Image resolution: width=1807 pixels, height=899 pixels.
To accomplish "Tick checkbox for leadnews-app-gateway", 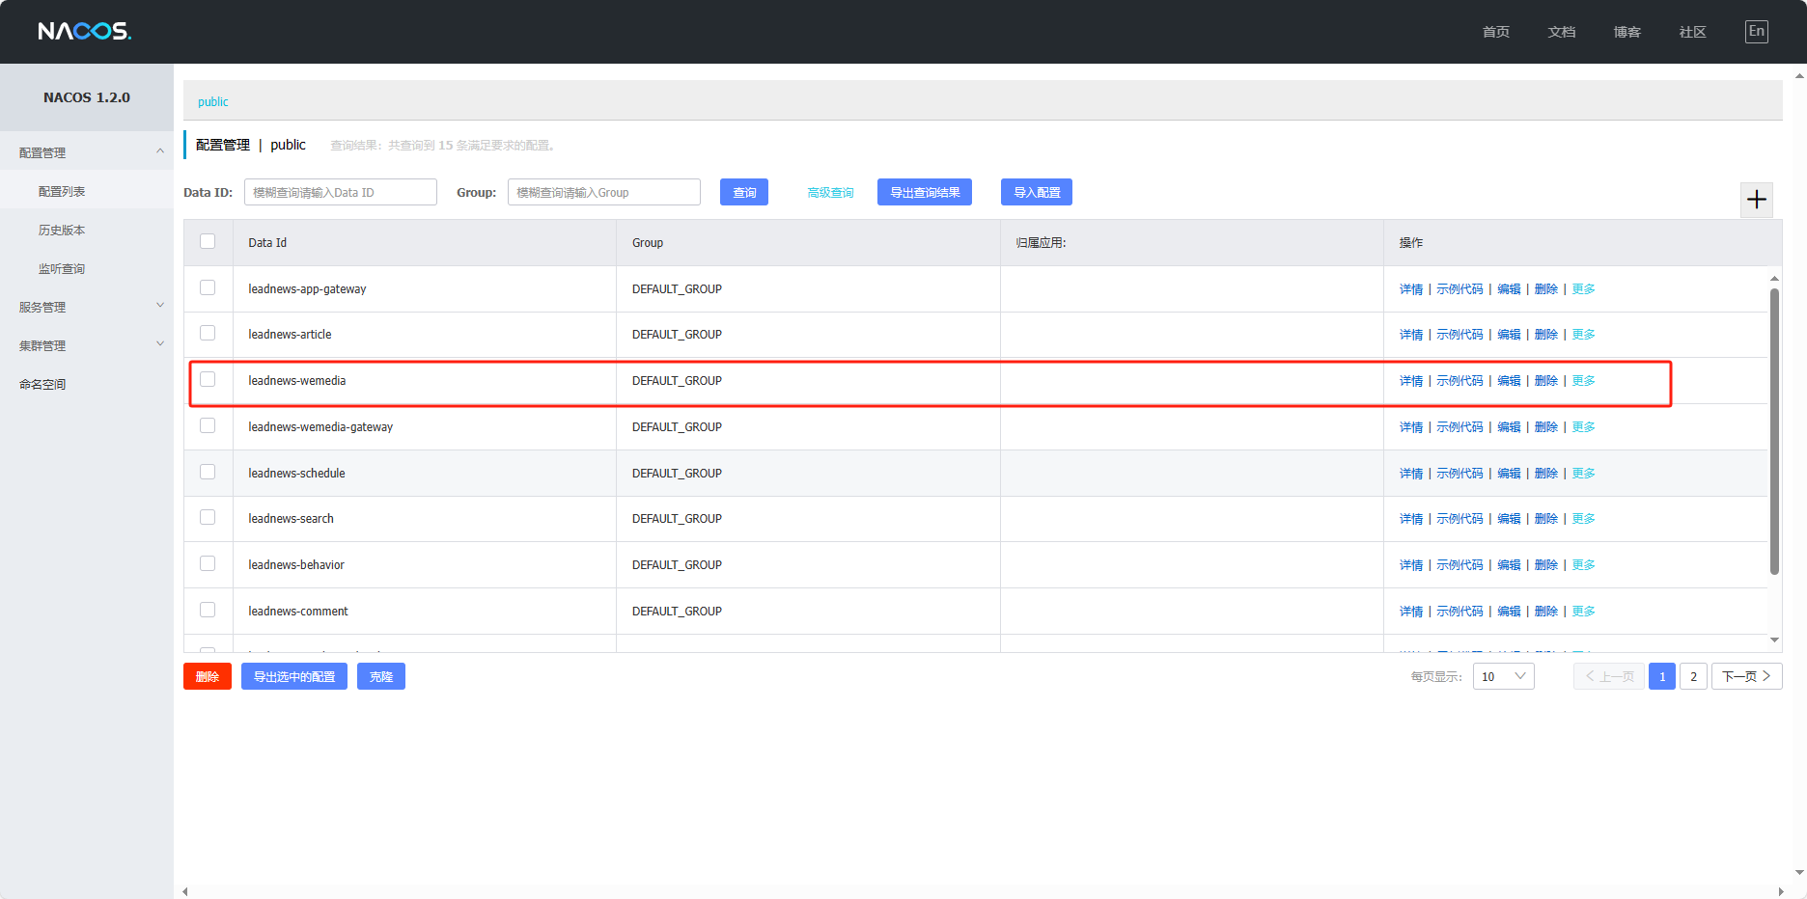I will tap(208, 287).
